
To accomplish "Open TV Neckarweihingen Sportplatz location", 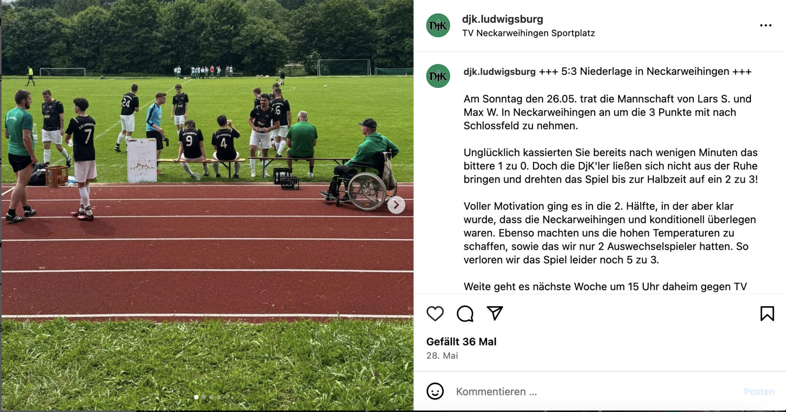I will [x=528, y=33].
